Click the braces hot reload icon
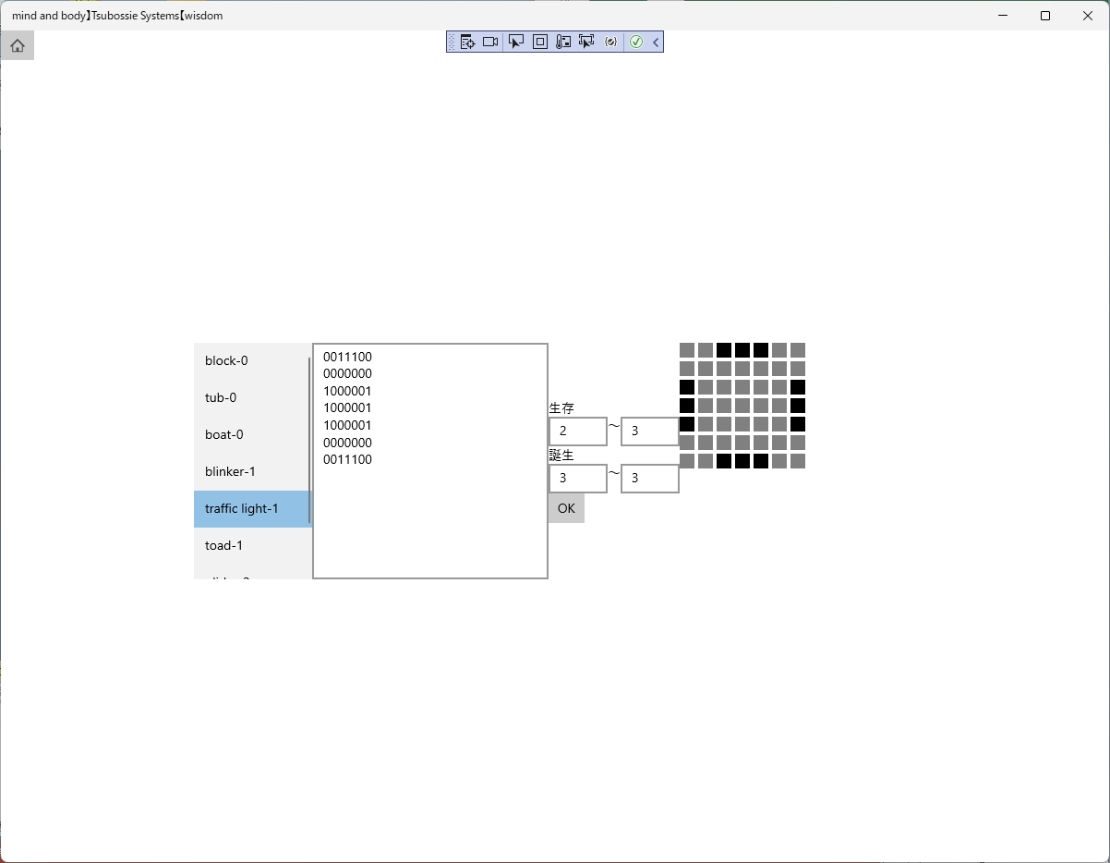 click(610, 42)
